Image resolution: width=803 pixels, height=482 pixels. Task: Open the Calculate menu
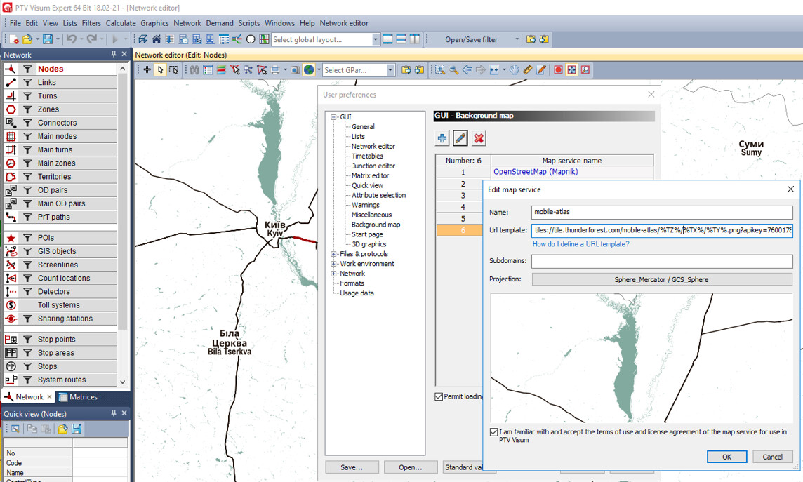click(121, 23)
